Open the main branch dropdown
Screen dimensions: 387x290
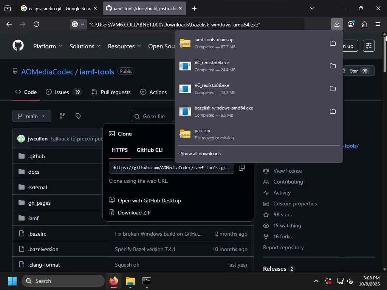click(32, 116)
